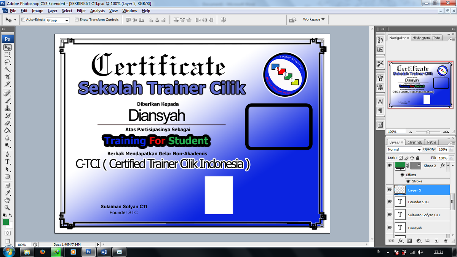457x257 pixels.
Task: Open the layer blending mode dropdown
Action: 404,149
